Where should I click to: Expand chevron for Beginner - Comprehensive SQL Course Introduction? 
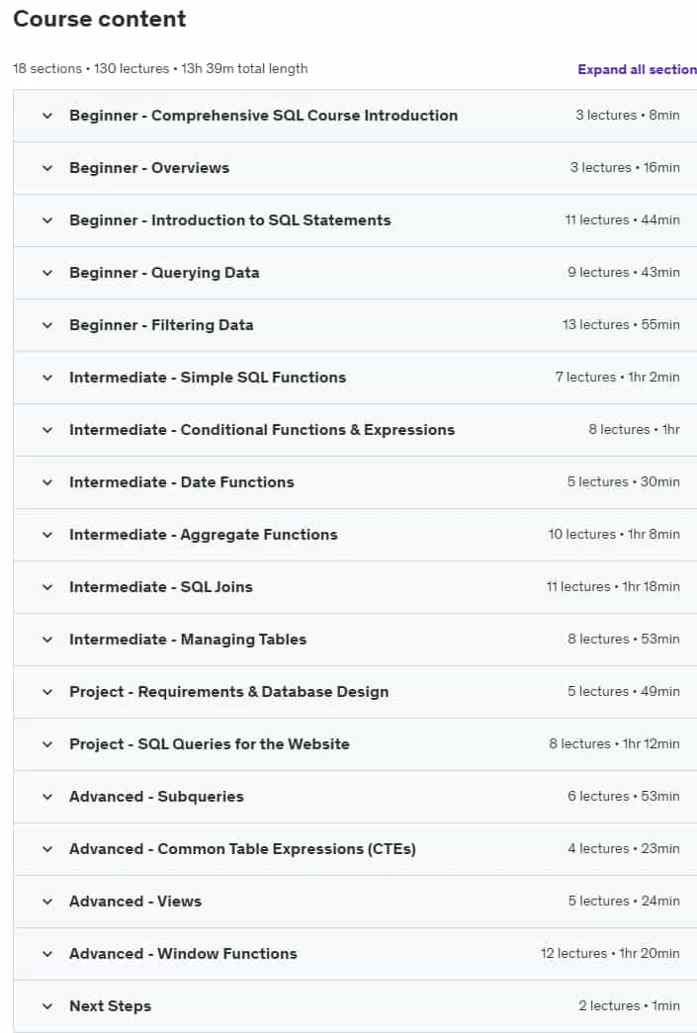coord(47,116)
